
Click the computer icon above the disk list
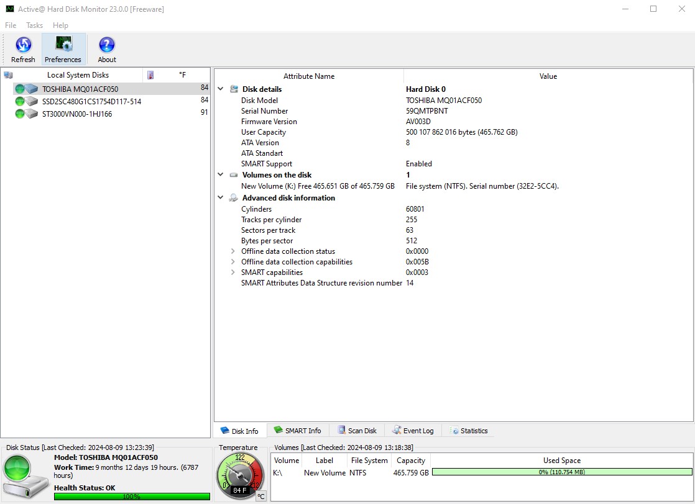(x=8, y=74)
